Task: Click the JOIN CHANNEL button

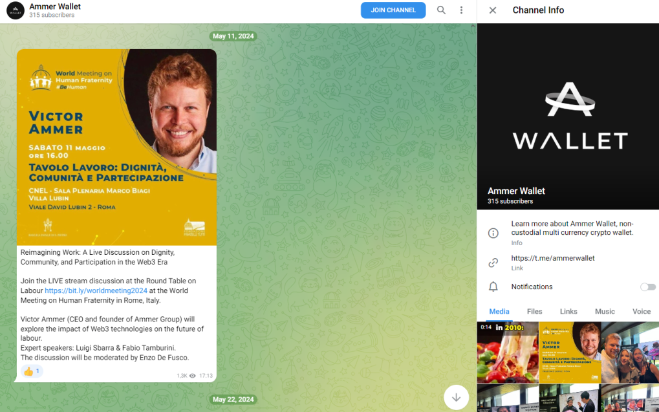Action: pos(393,10)
